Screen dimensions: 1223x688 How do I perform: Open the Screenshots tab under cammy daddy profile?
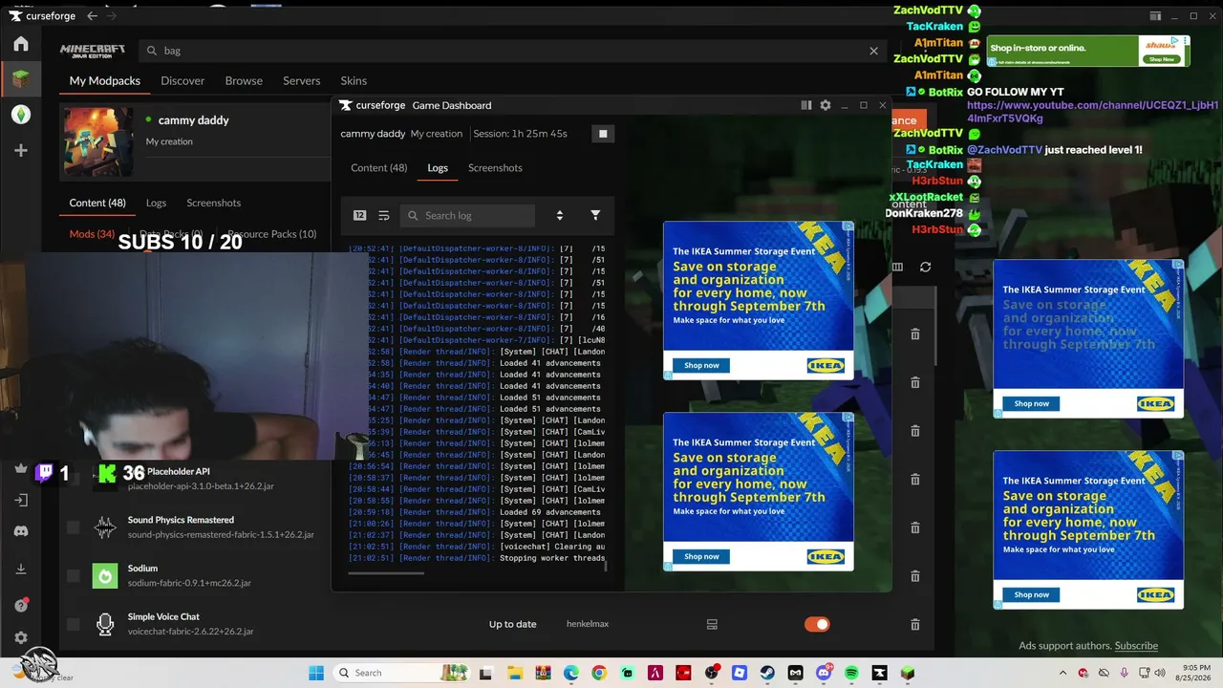[x=213, y=203]
